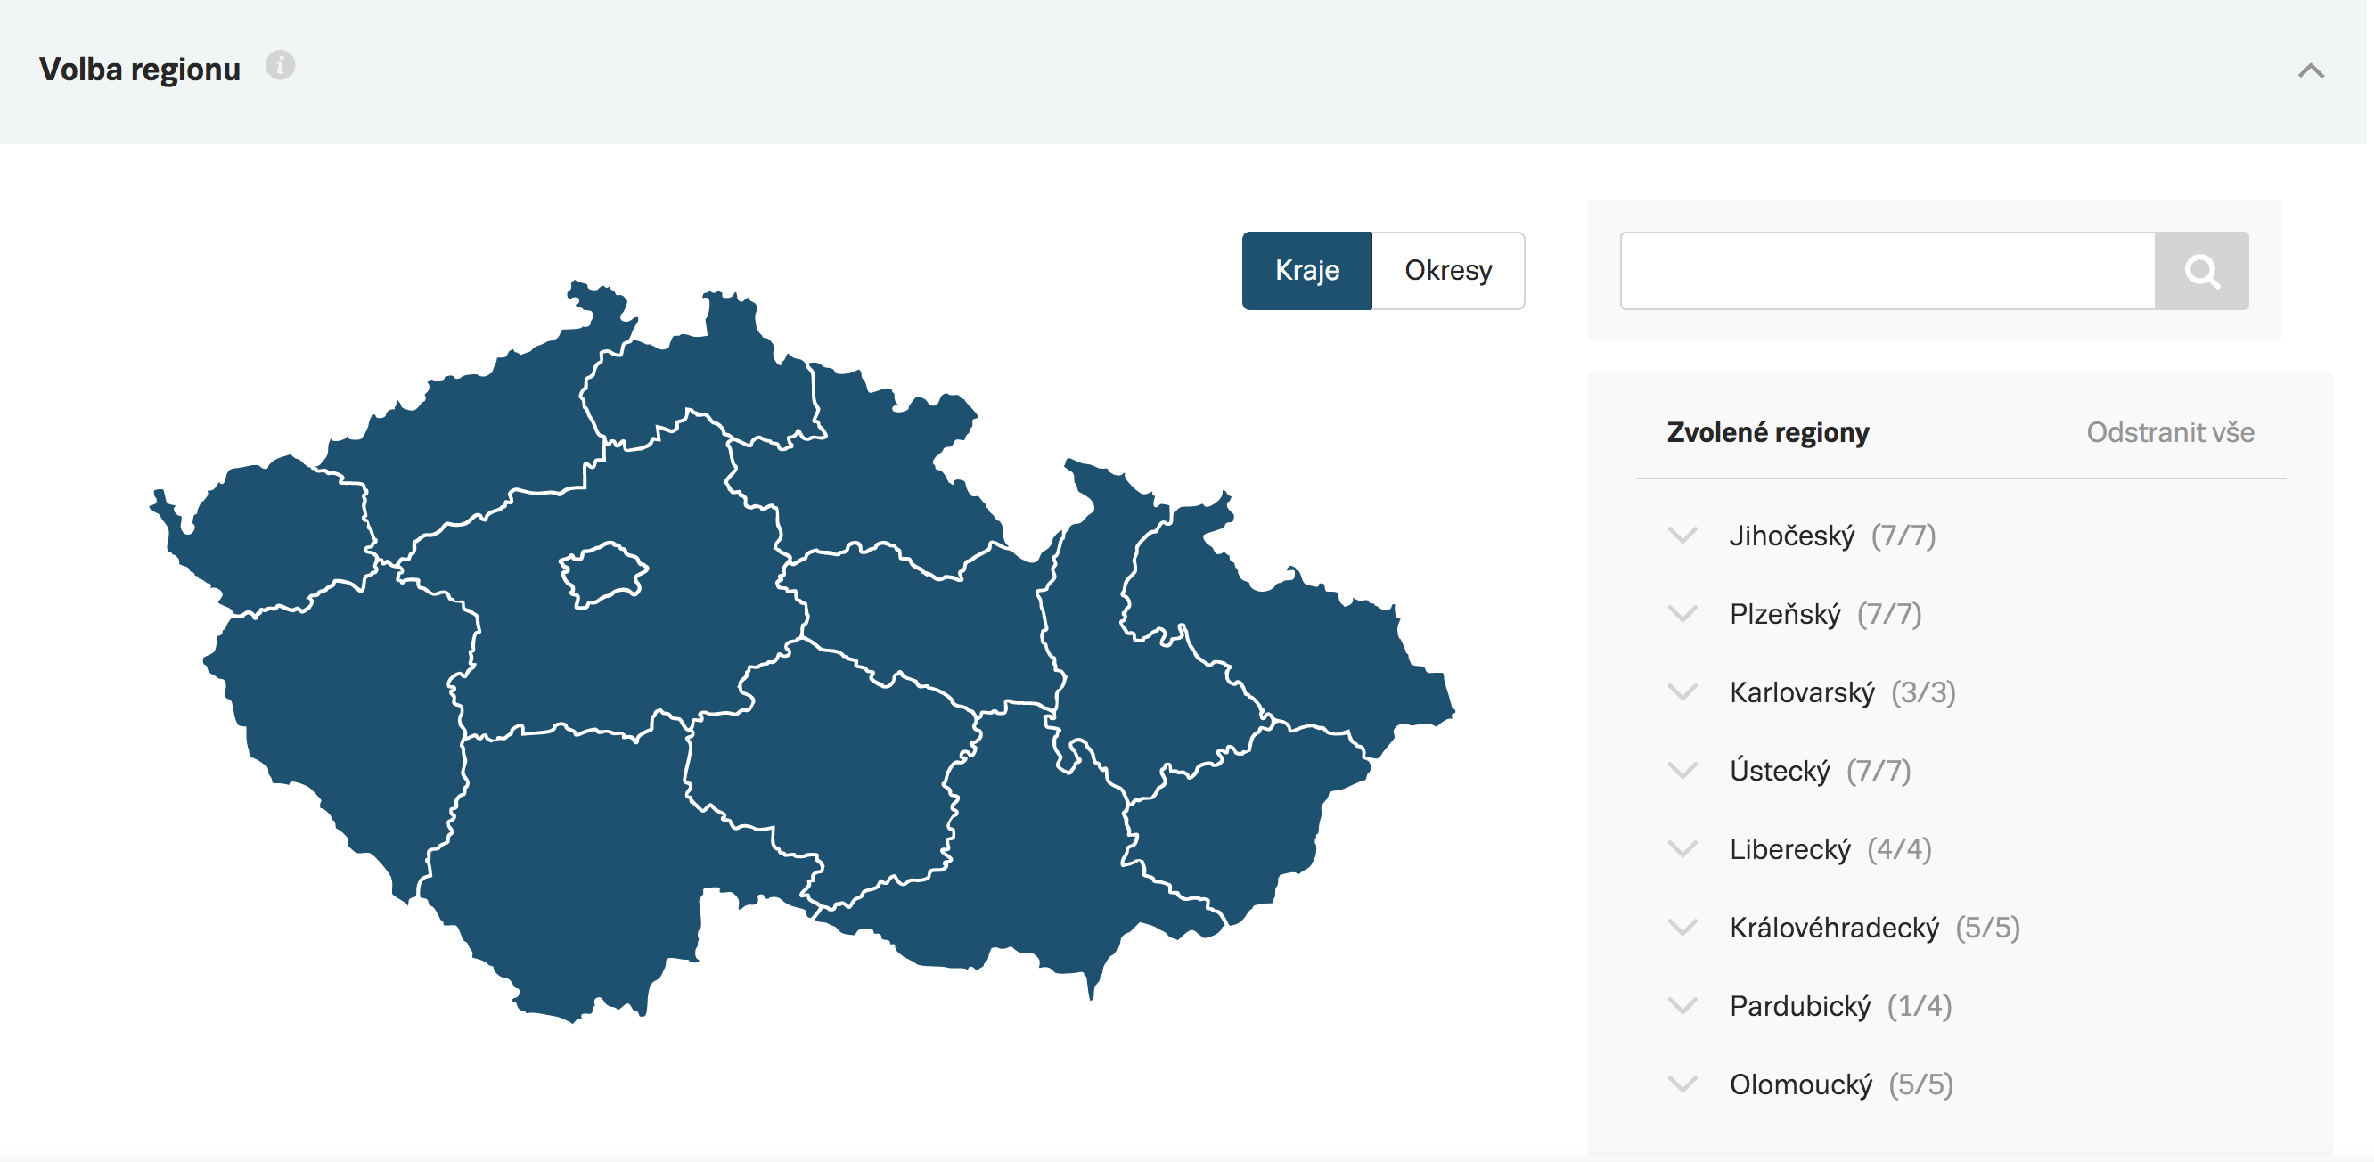Screen dimensions: 2374x1162
Task: Click the Pardubický (1/4) list label
Action: pos(1840,1006)
